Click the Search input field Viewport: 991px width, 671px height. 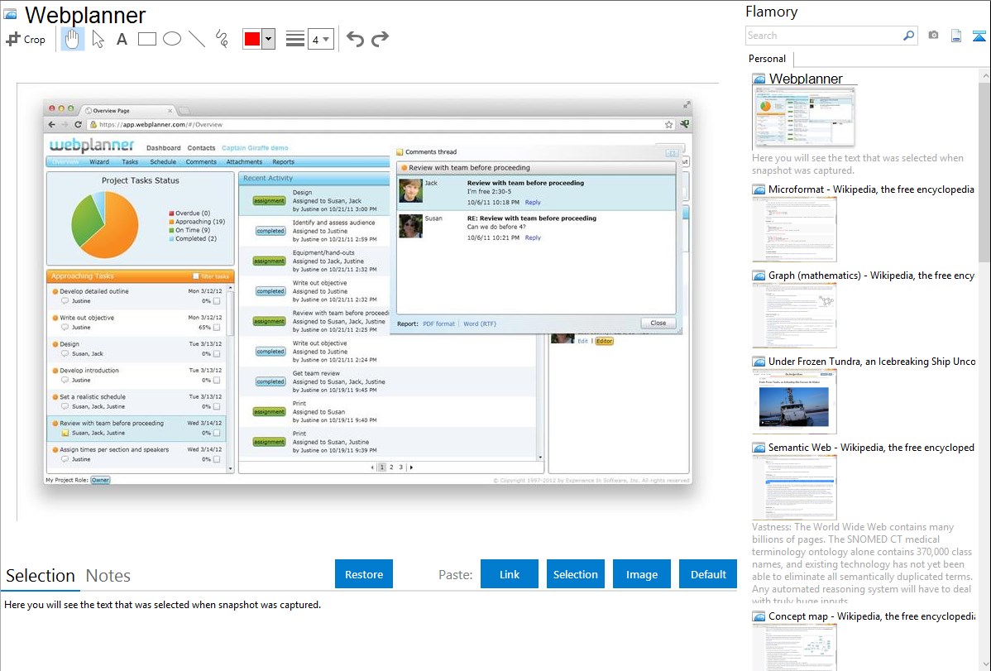(x=823, y=36)
